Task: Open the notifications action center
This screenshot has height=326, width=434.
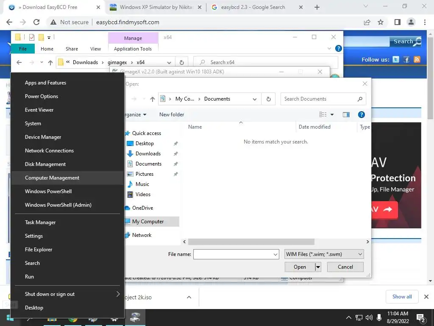Action: coord(421,318)
